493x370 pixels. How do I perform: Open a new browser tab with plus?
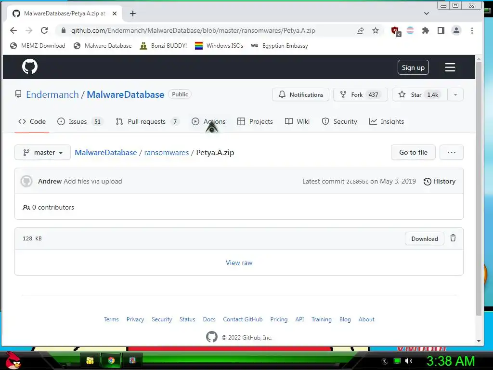pos(133,13)
